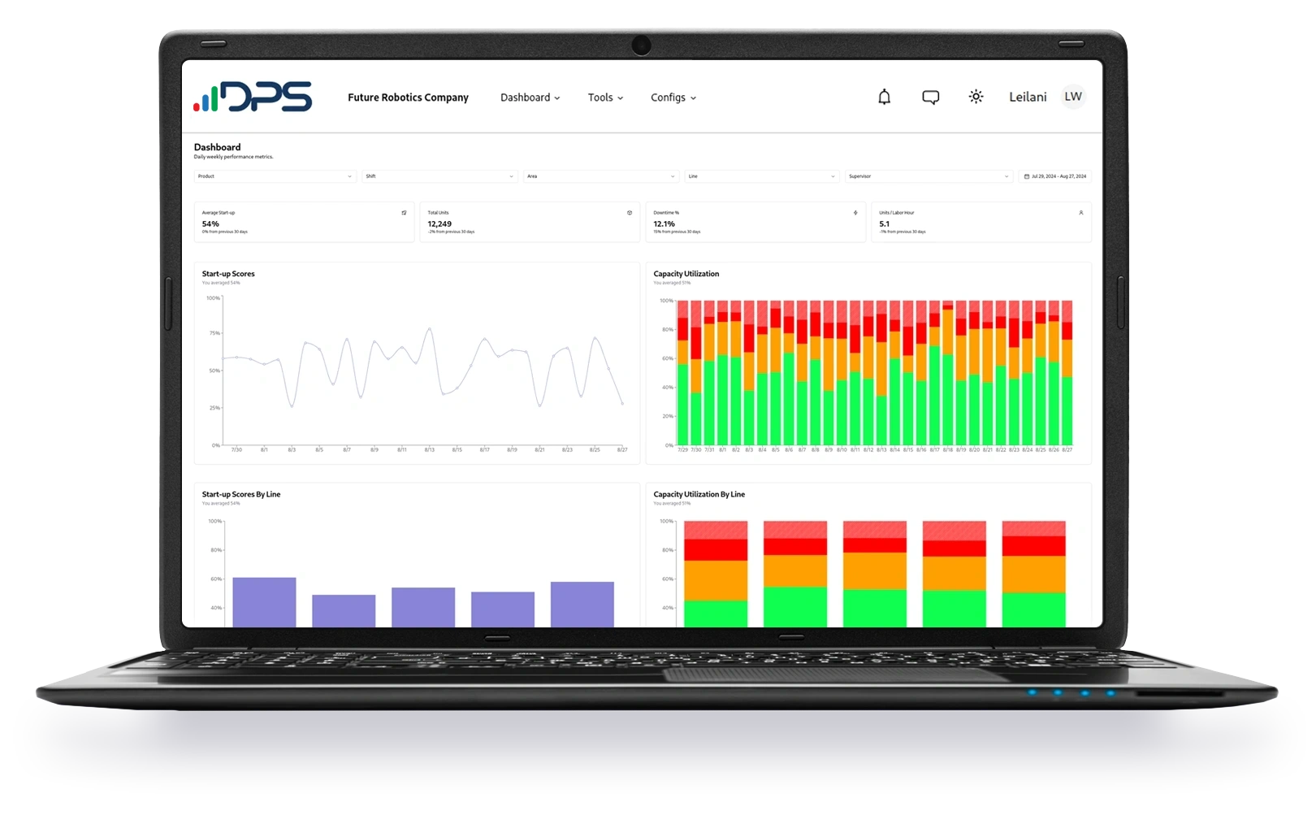Click the Dashboard page heading
The image size is (1316, 837).
(217, 147)
